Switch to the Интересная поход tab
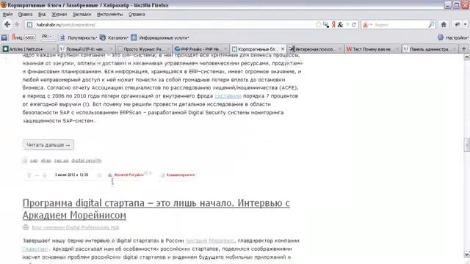The height and width of the screenshot is (264, 470). 316,49
